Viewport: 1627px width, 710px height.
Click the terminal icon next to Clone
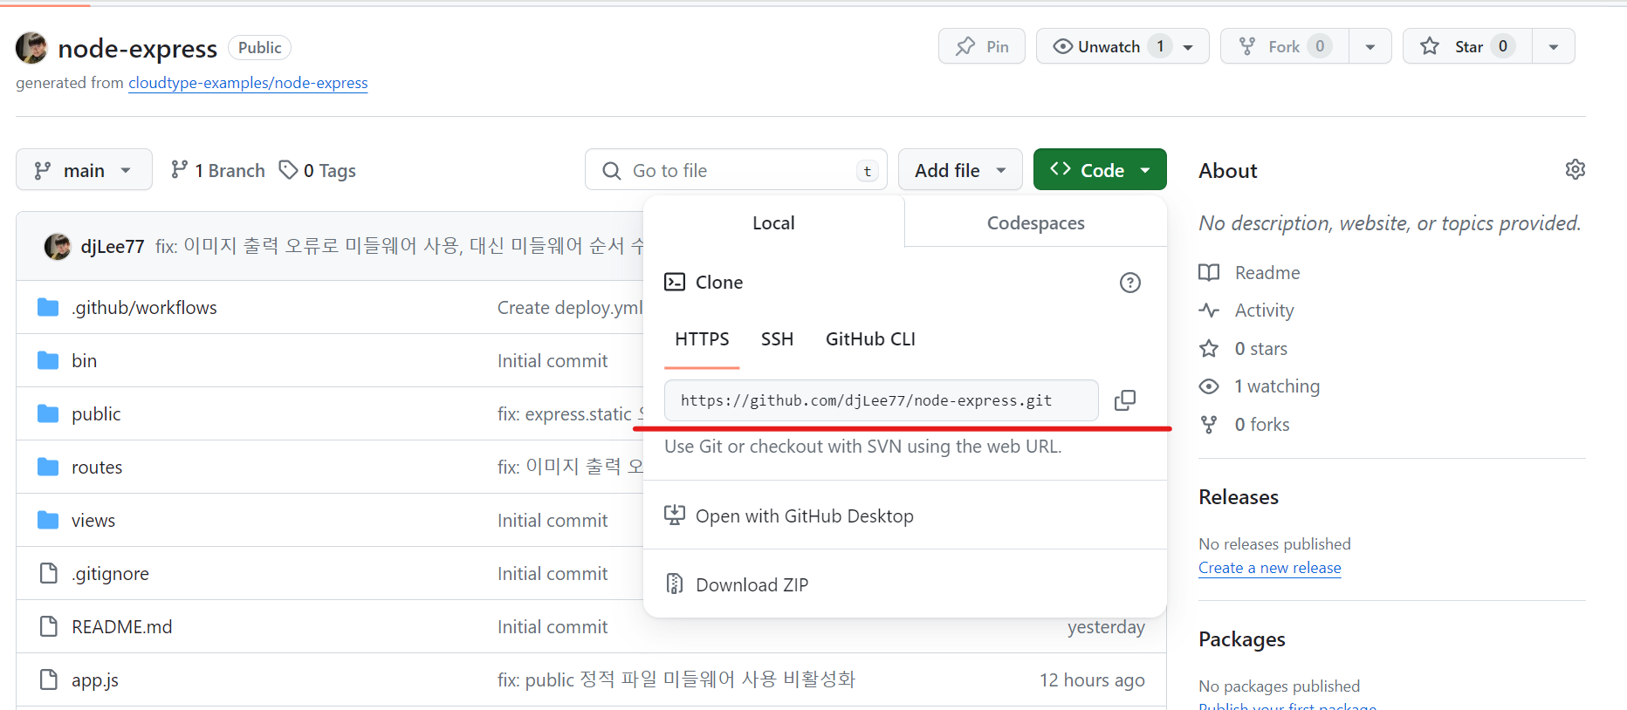click(x=675, y=282)
